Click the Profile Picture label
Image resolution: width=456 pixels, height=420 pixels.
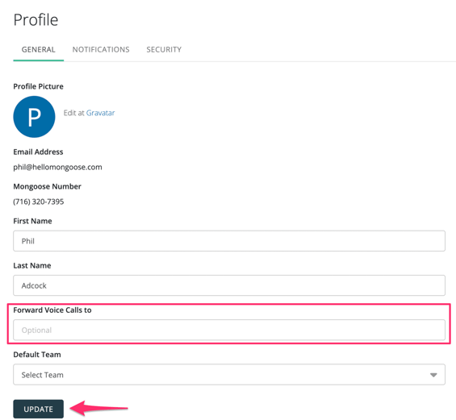point(38,86)
